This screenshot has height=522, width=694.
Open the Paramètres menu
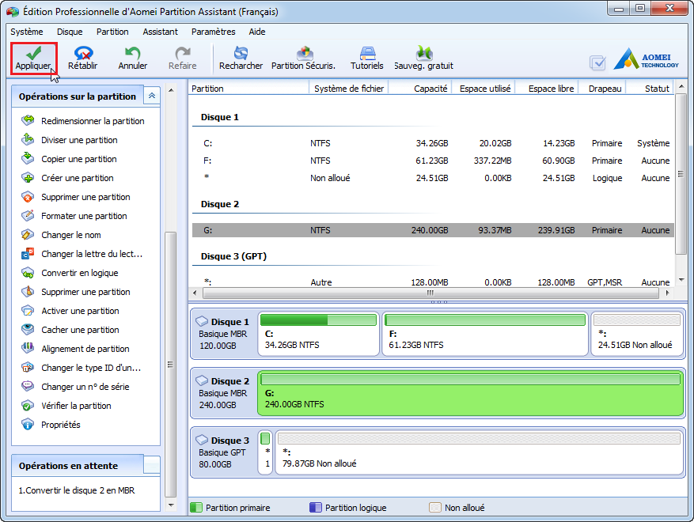tap(213, 32)
